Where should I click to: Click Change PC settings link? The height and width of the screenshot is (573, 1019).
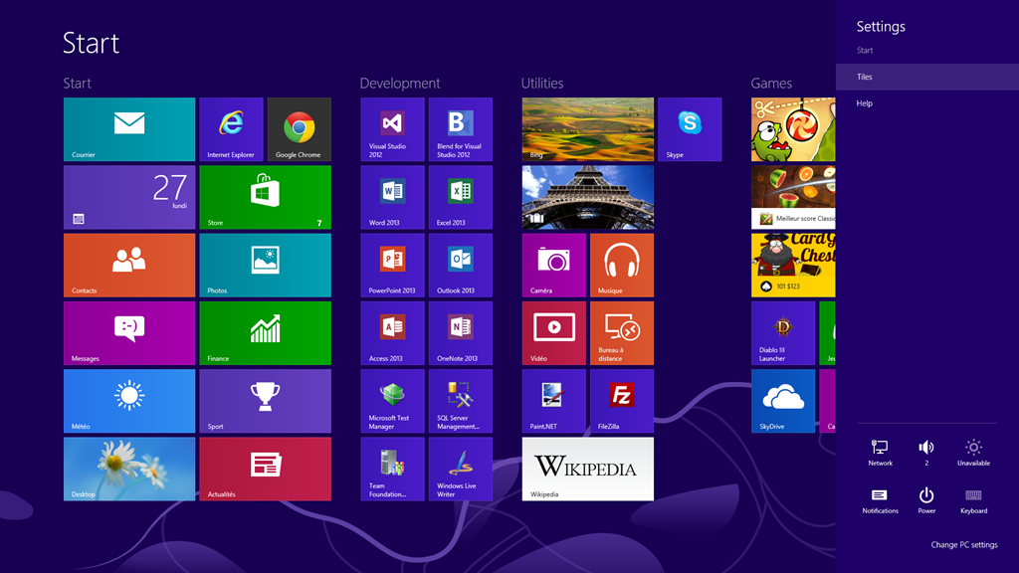963,545
